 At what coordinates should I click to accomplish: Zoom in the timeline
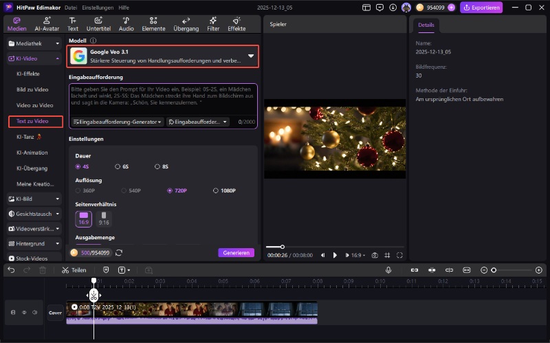pyautogui.click(x=539, y=270)
